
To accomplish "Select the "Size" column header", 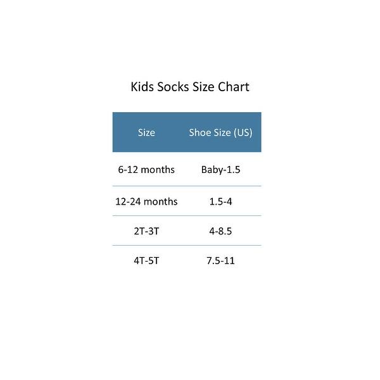I will coord(146,132).
